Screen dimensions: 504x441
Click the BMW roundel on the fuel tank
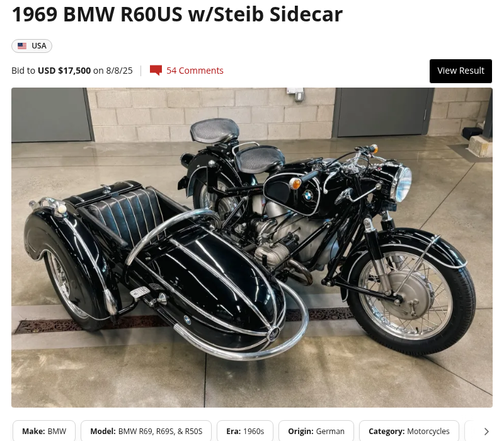coord(307,195)
